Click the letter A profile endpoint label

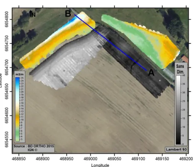151,73
